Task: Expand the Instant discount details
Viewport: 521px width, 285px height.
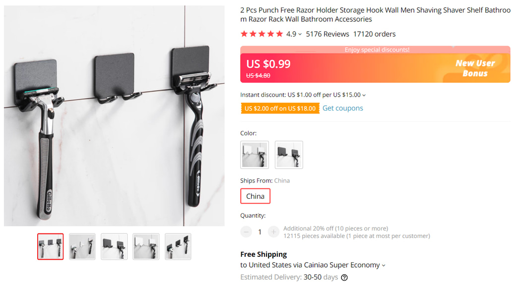Action: [x=364, y=95]
